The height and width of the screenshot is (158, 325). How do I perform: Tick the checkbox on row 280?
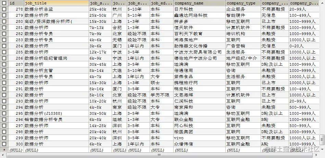point(4,21)
